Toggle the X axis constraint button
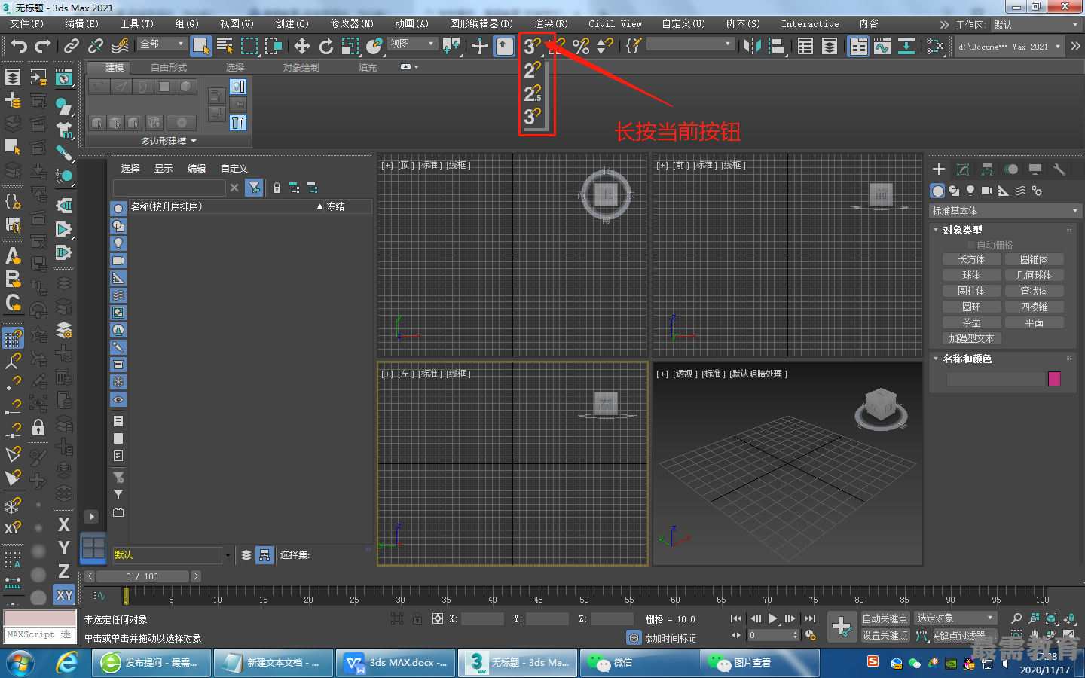This screenshot has height=678, width=1085. pos(64,524)
